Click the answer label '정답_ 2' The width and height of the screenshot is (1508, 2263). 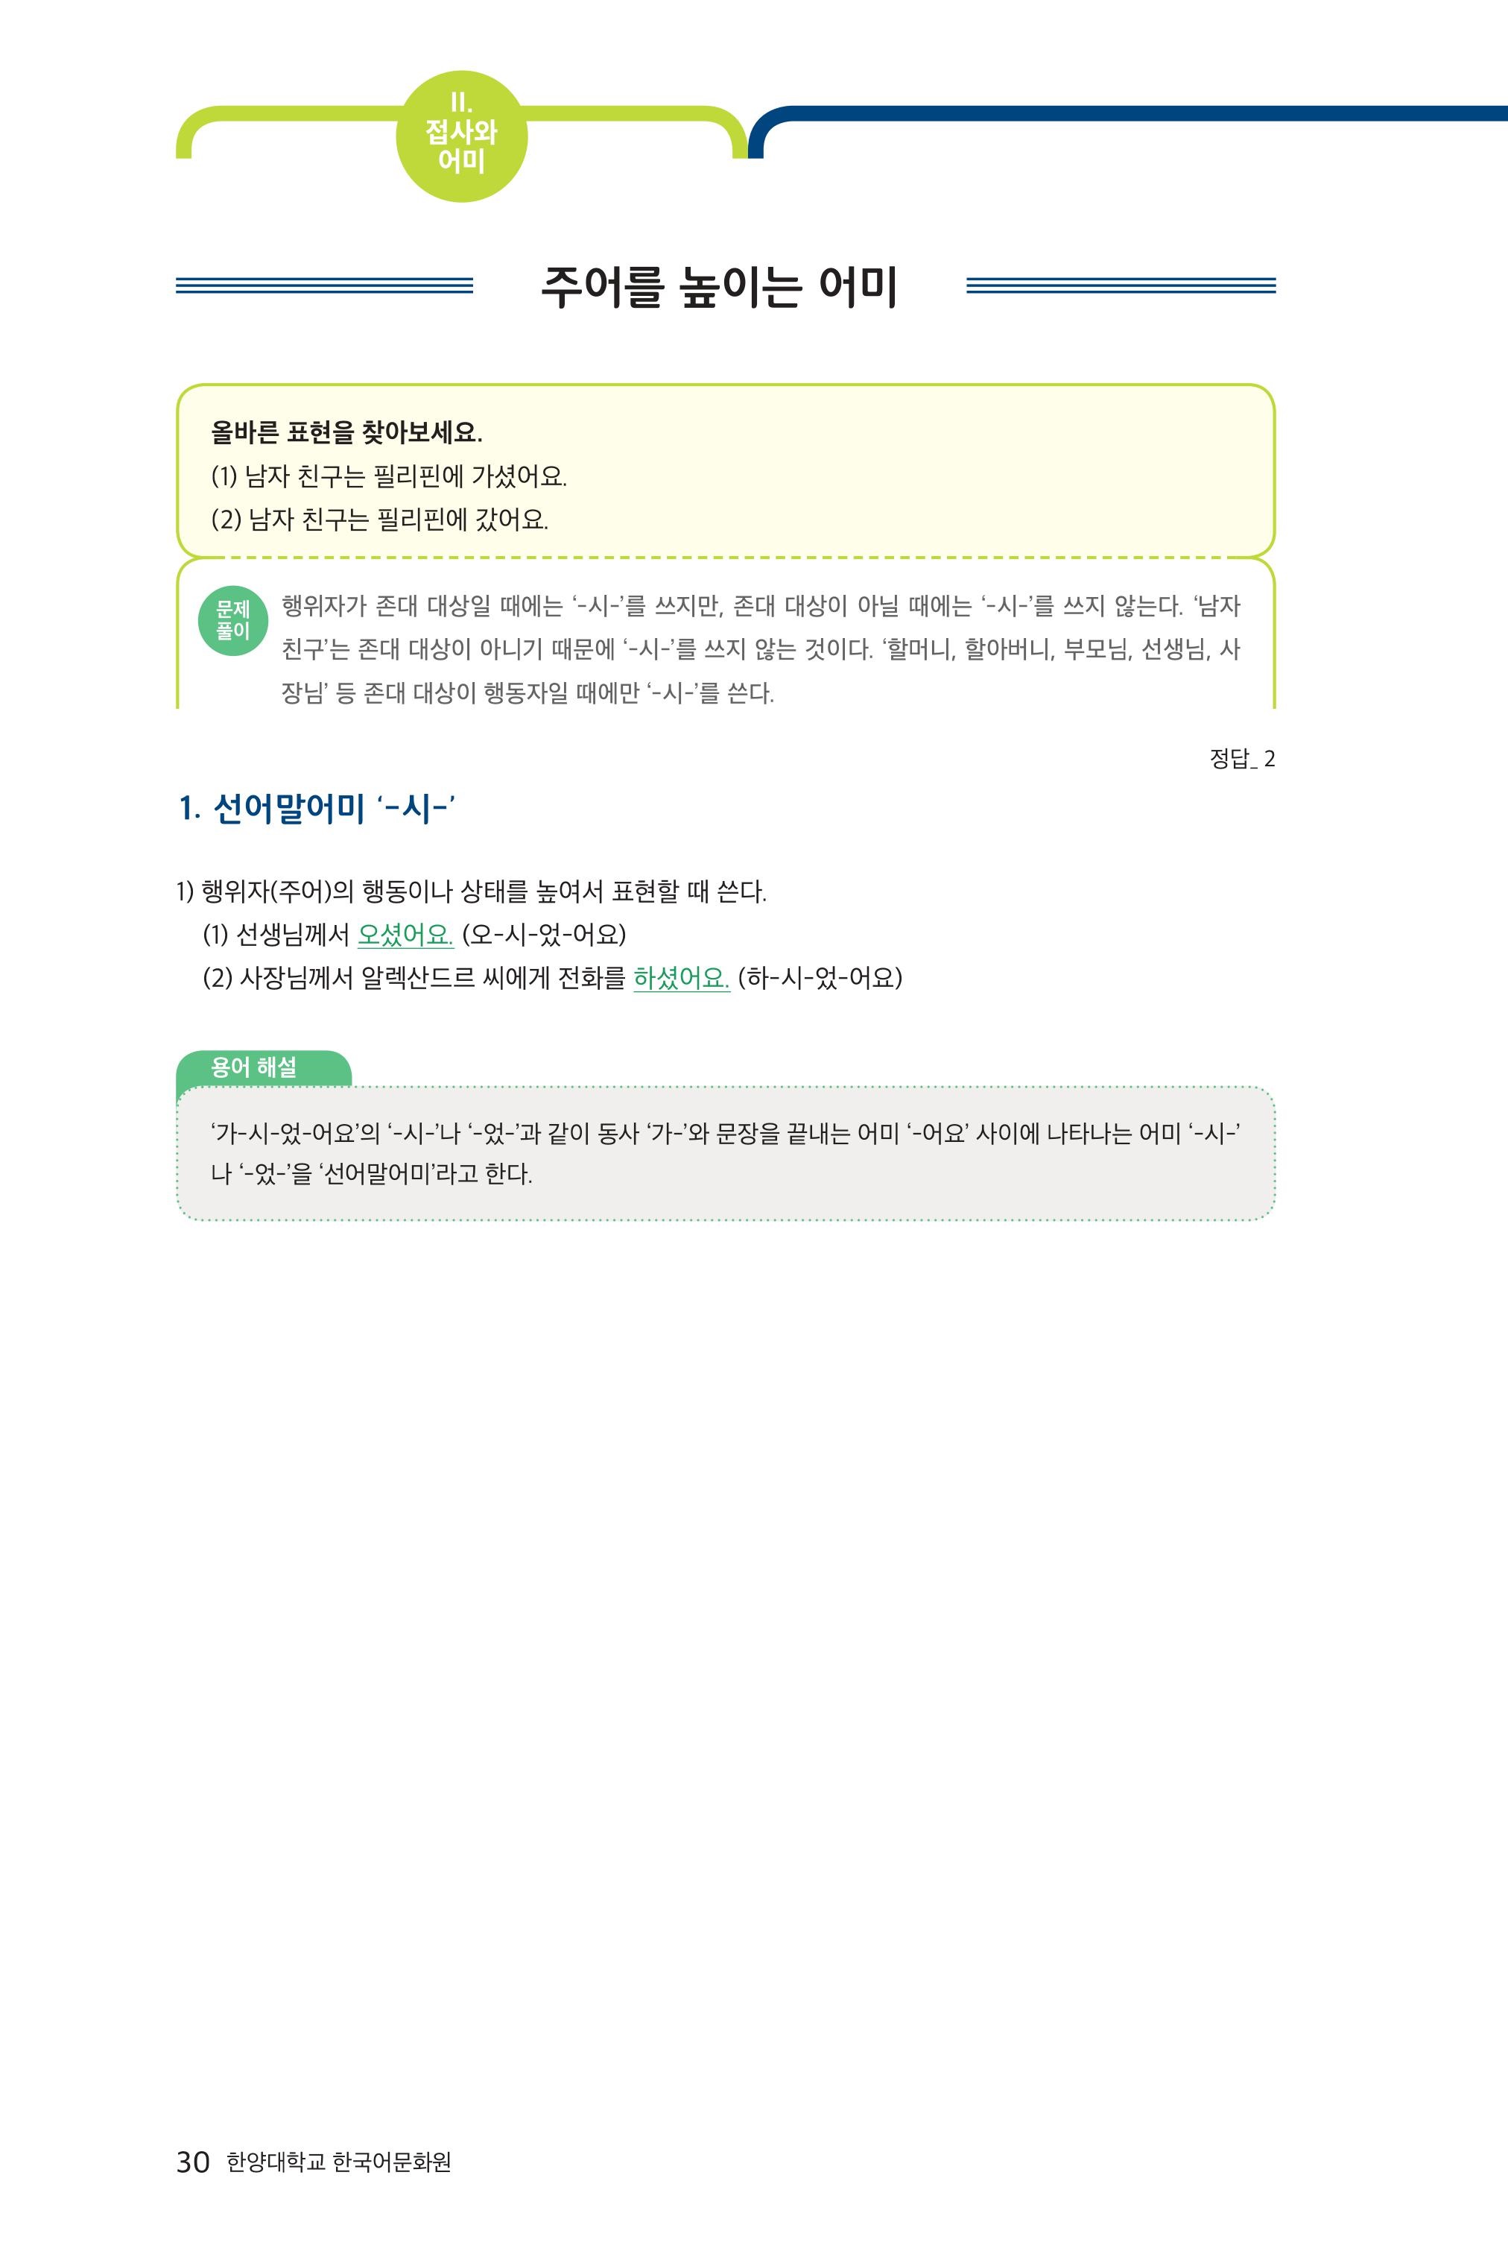1241,759
